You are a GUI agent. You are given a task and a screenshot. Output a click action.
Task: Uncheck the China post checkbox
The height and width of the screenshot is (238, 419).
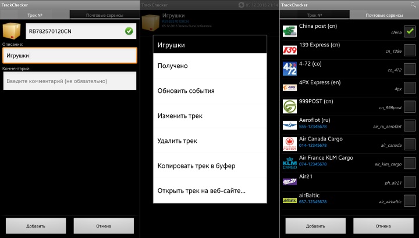(410, 31)
